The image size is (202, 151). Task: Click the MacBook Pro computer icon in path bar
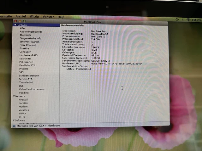point(14,126)
